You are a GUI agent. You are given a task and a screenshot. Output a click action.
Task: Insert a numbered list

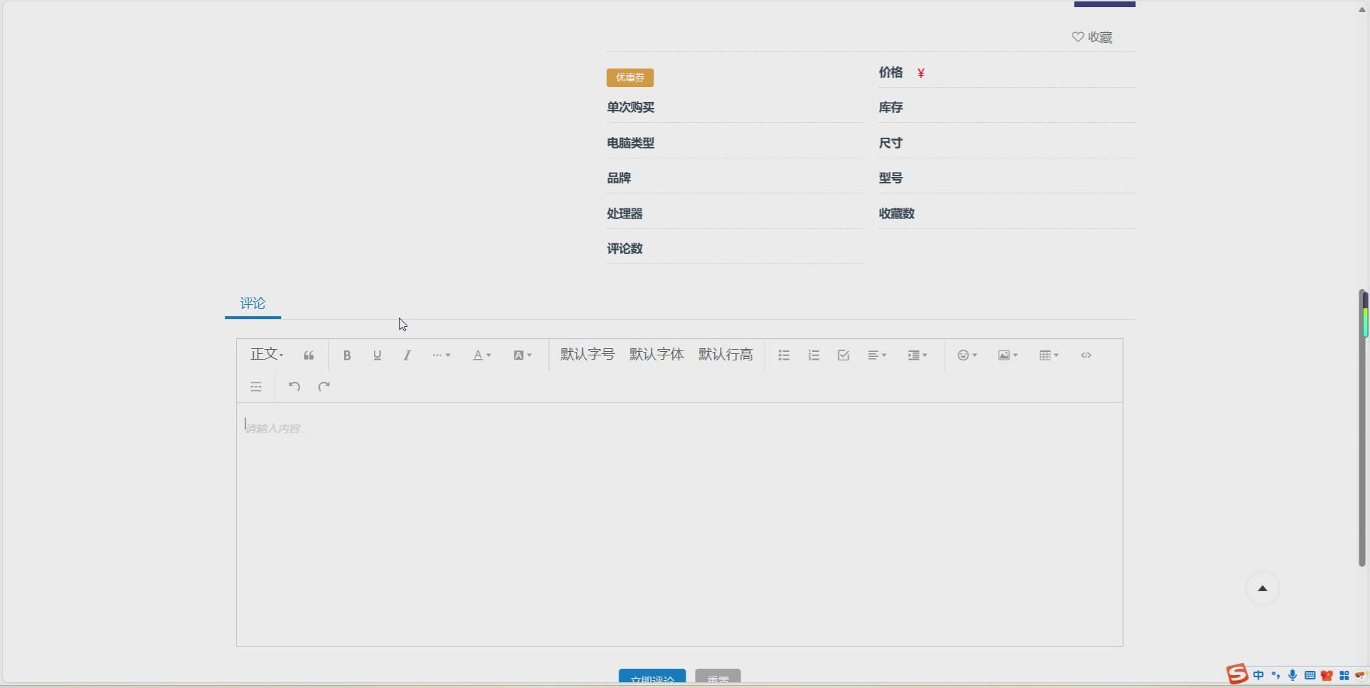(x=813, y=355)
